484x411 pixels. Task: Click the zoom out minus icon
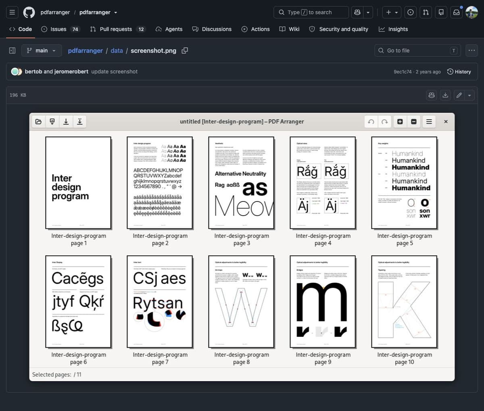pos(414,121)
